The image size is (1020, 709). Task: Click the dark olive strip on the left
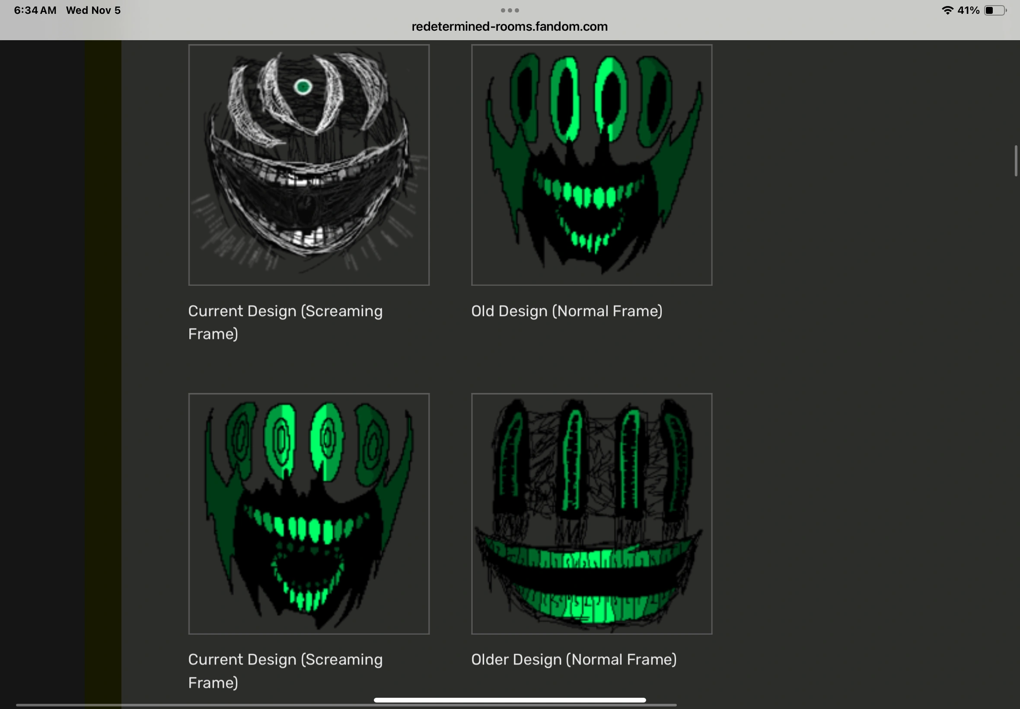click(103, 355)
